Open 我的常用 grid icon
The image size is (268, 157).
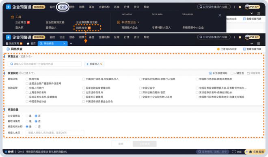[7, 44]
